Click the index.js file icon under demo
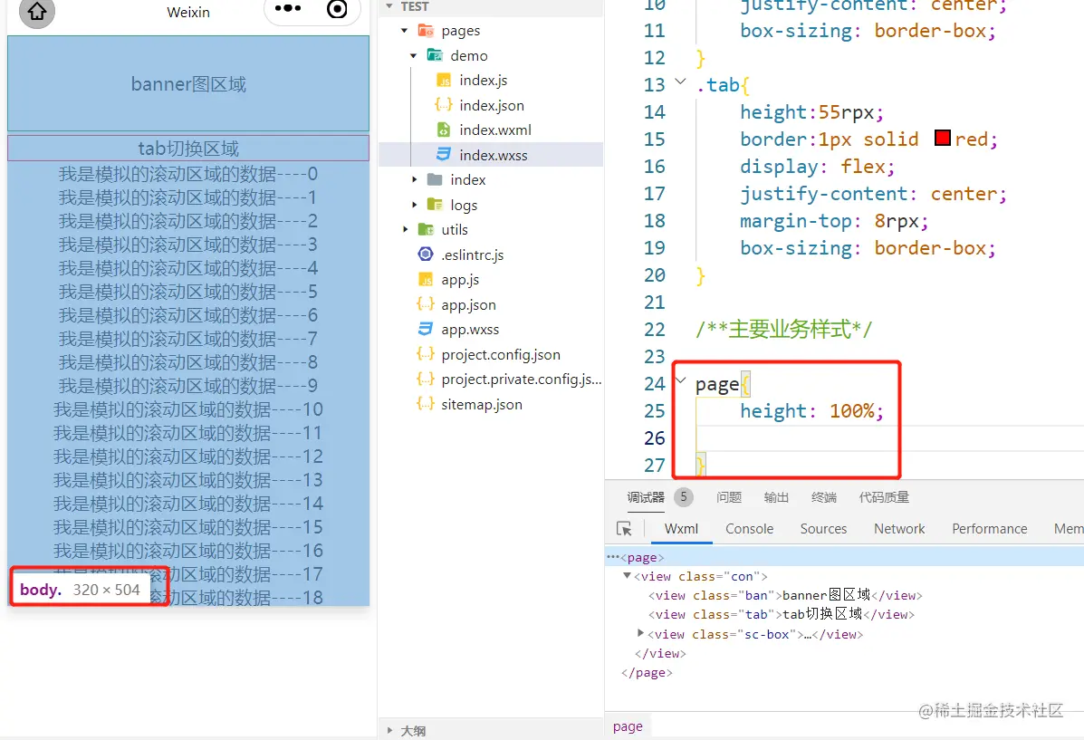This screenshot has height=740, width=1084. pyautogui.click(x=444, y=81)
